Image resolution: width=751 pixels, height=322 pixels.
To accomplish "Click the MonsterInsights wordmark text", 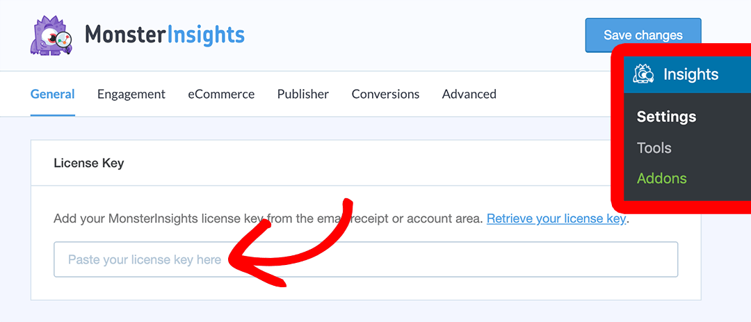I will point(164,35).
